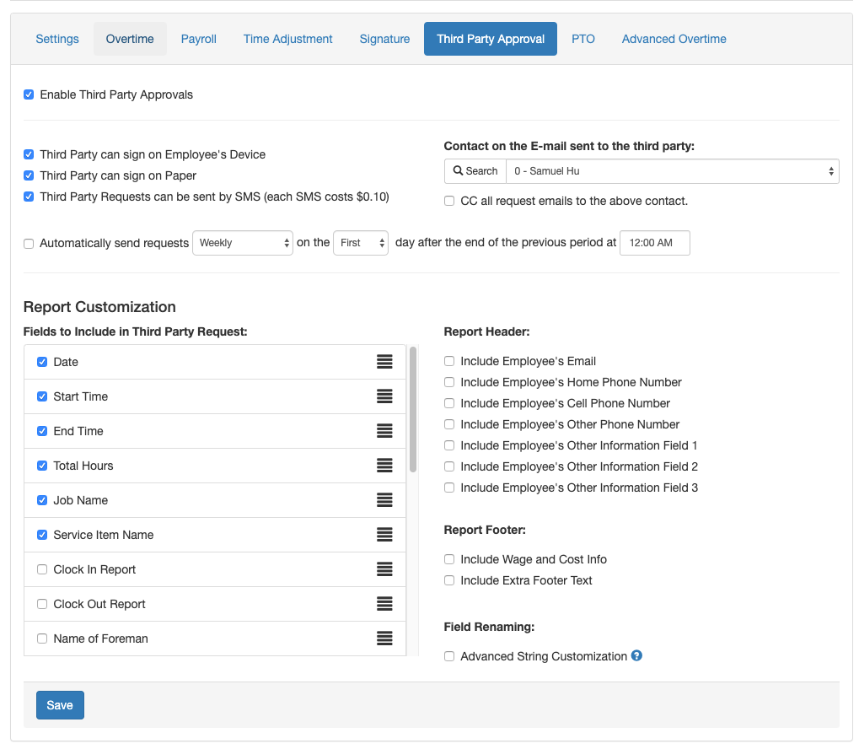The width and height of the screenshot is (859, 749).
Task: Switch to the Payroll tab
Action: tap(199, 39)
